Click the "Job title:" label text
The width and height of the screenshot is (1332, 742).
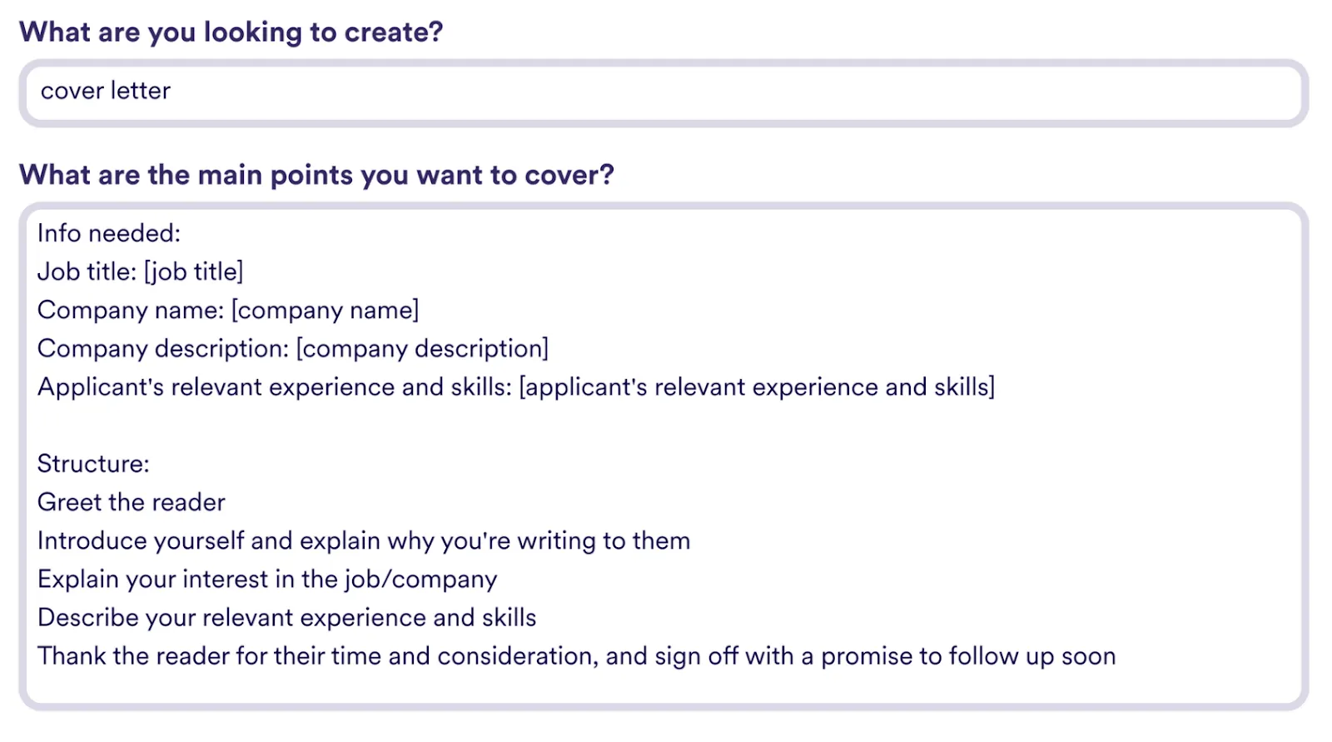pyautogui.click(x=87, y=271)
